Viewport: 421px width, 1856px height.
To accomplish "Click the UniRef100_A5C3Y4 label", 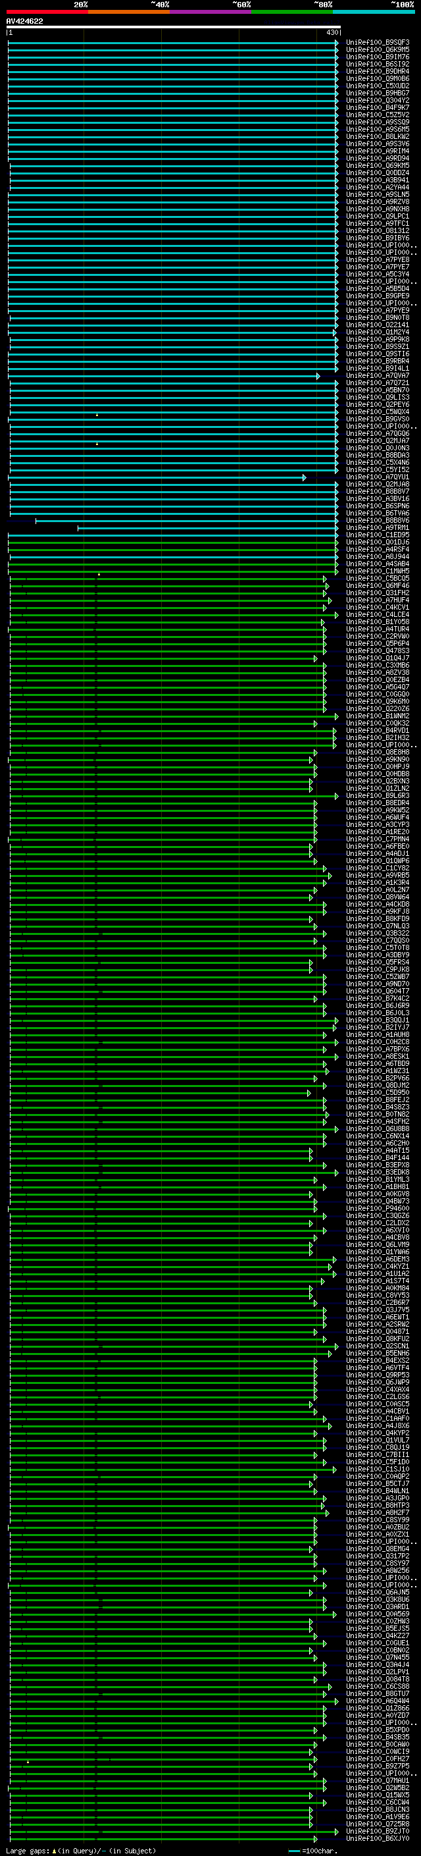I will [377, 274].
